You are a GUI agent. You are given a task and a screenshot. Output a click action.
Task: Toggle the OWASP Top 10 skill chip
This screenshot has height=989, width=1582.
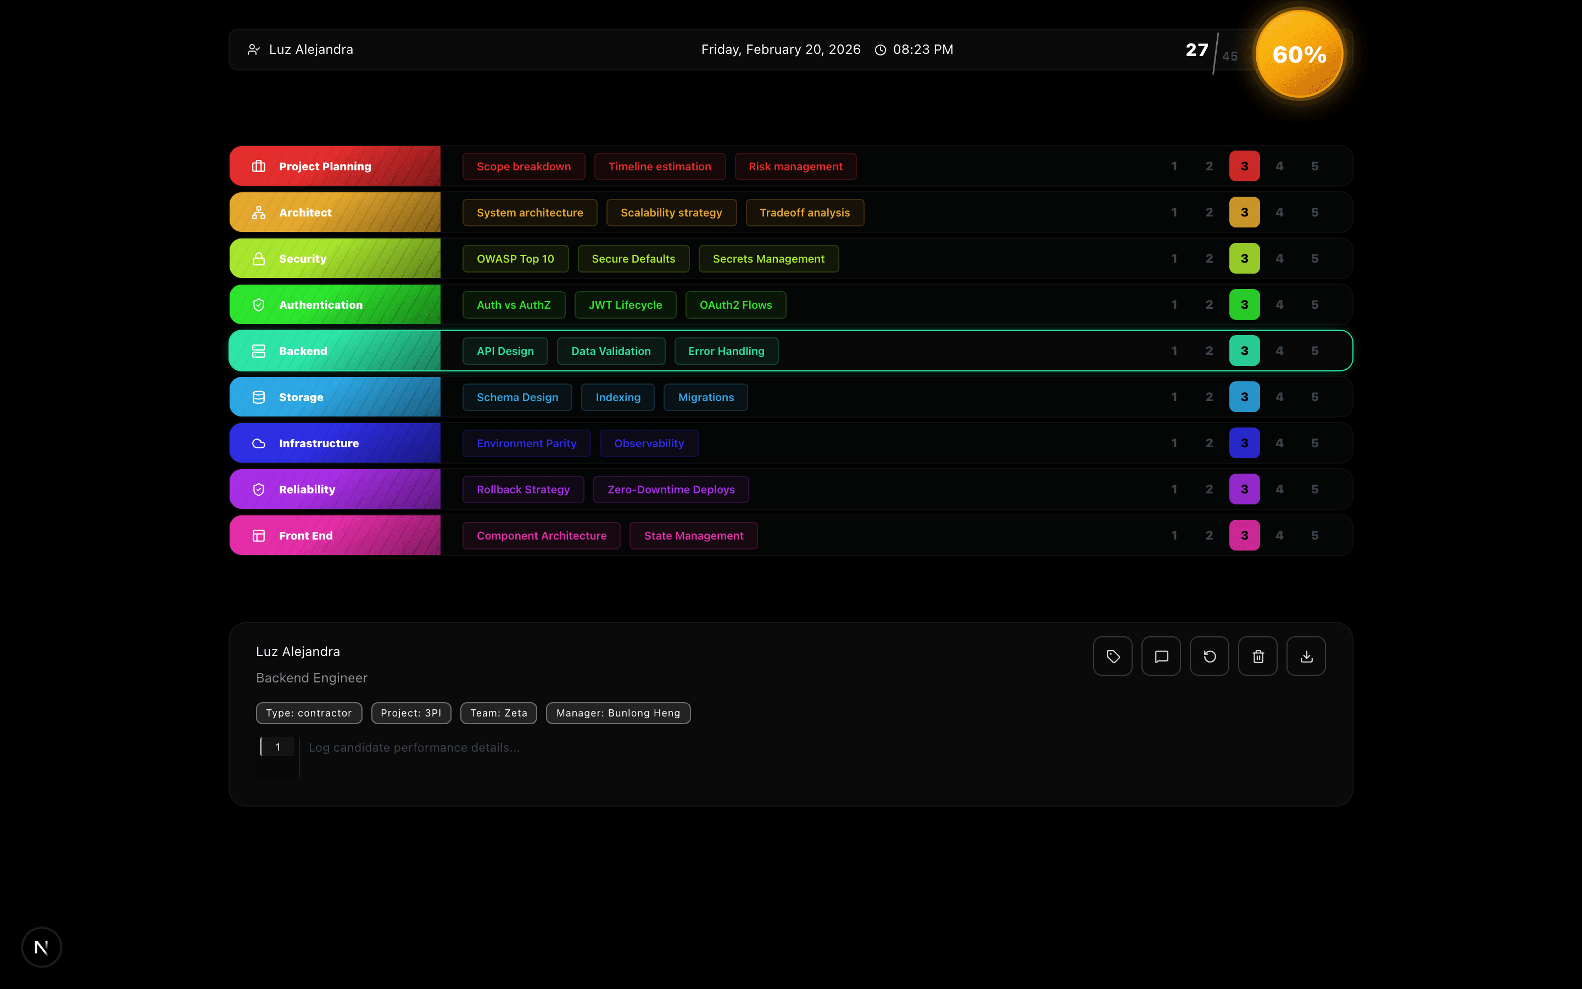(515, 258)
